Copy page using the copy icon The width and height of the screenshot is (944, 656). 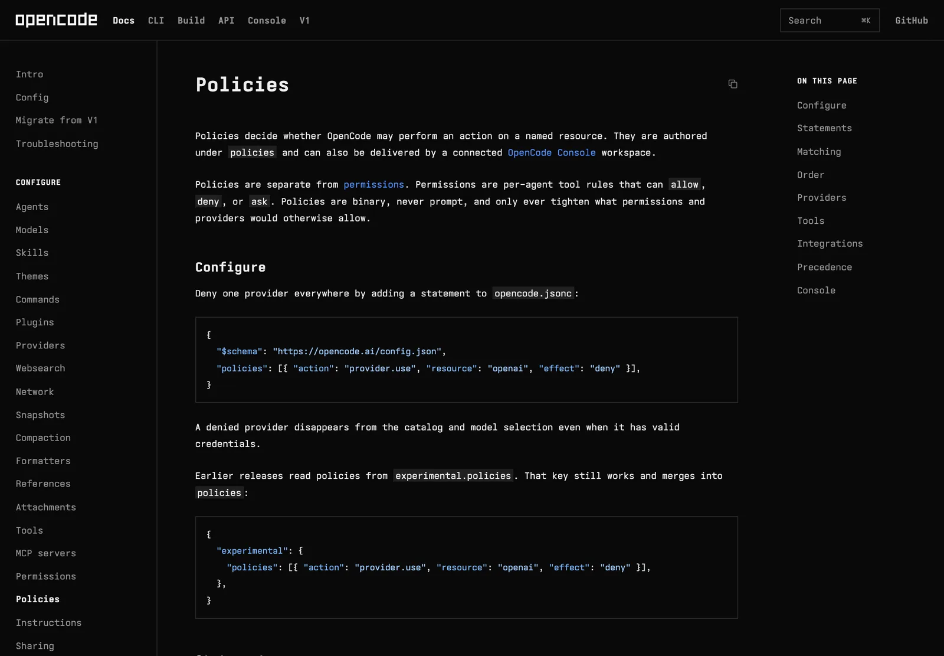tap(733, 84)
